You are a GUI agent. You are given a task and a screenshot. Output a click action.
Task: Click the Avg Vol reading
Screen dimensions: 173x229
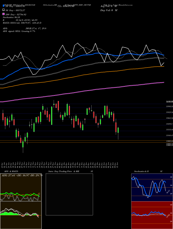[x=109, y=6]
